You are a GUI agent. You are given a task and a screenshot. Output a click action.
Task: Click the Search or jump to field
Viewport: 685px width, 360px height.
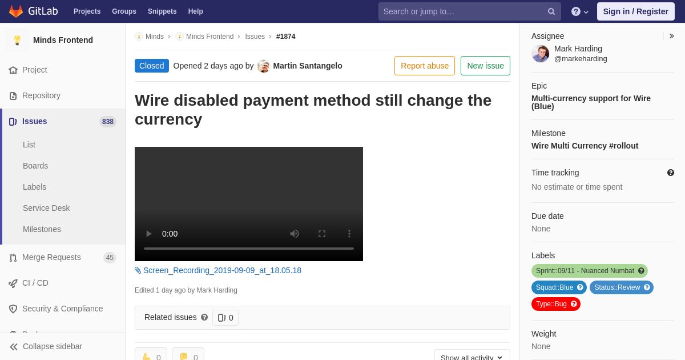(x=469, y=11)
